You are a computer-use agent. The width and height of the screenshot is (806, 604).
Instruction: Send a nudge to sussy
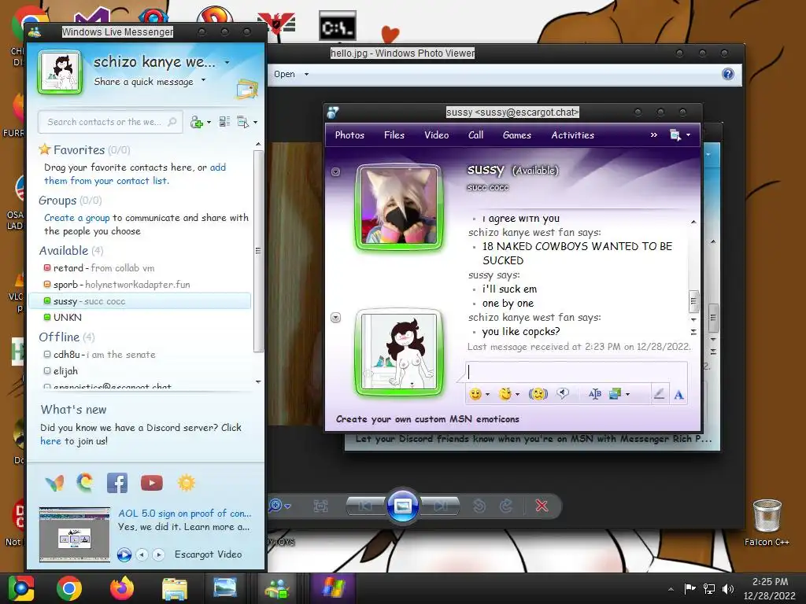click(538, 394)
